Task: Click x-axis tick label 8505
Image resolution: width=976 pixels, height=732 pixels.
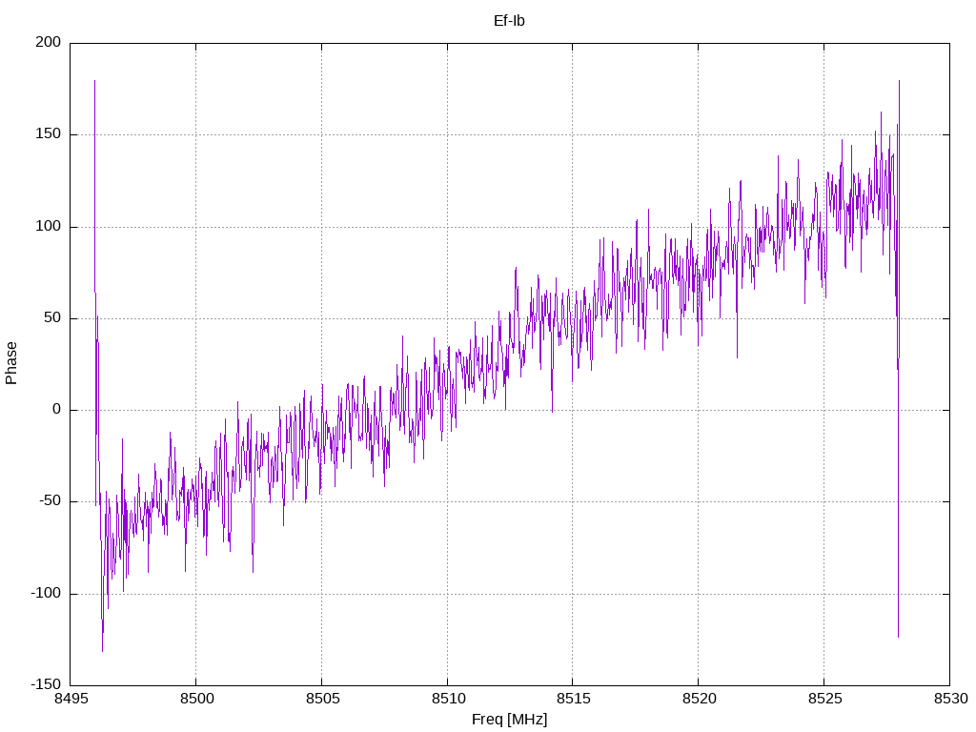Action: [322, 699]
